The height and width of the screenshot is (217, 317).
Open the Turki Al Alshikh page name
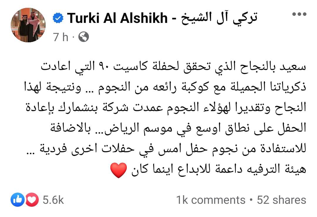point(117,18)
